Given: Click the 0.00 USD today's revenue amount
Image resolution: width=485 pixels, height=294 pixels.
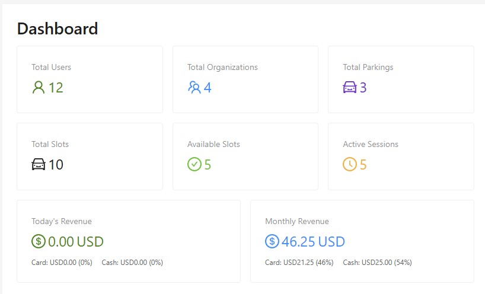Looking at the screenshot, I should tap(75, 242).
